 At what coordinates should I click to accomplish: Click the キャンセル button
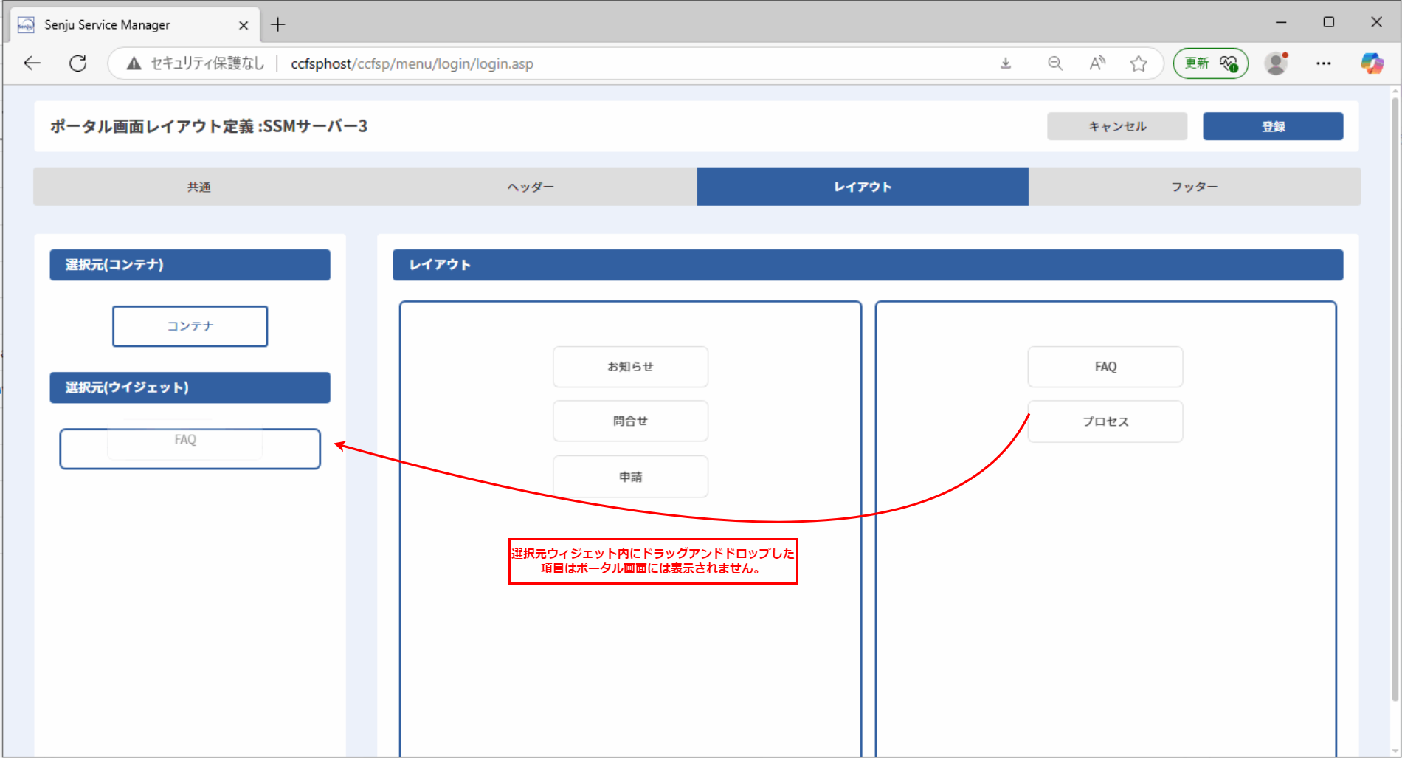point(1117,126)
